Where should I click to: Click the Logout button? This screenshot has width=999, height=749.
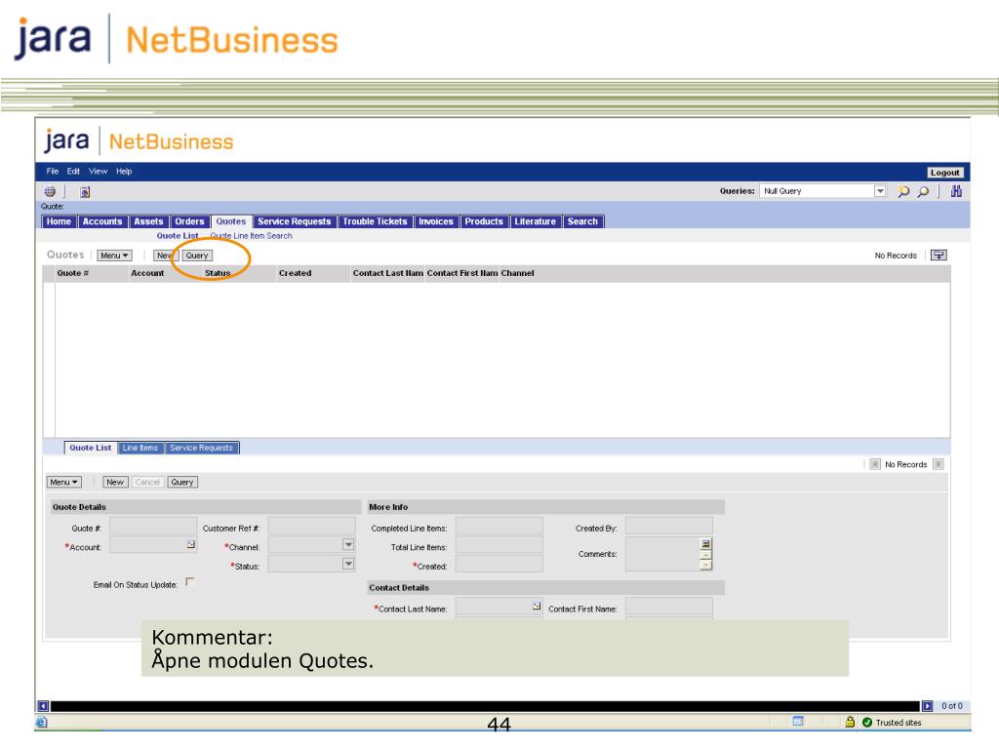944,173
